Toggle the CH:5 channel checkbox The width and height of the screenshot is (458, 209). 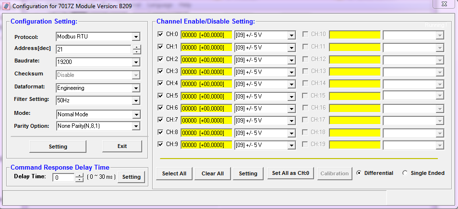point(161,96)
